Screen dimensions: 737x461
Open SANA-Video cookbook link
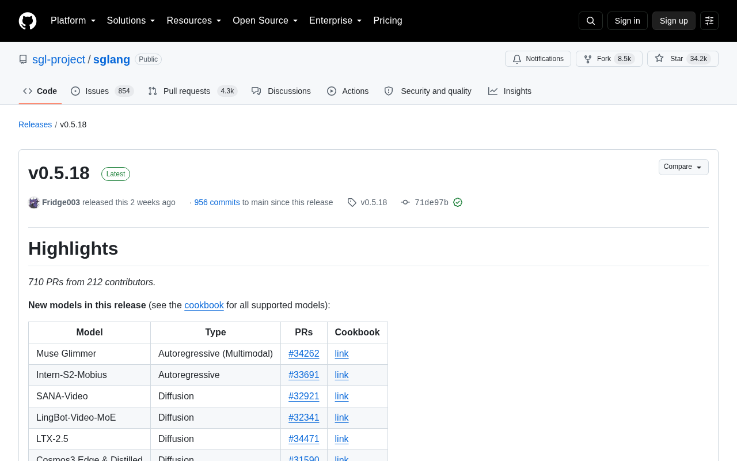342,396
